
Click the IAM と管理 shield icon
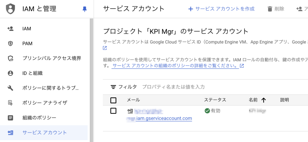(11, 9)
